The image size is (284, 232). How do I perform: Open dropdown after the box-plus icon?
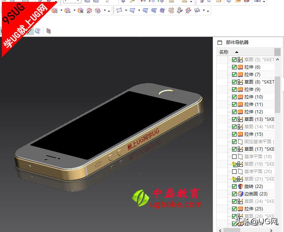click(105, 10)
